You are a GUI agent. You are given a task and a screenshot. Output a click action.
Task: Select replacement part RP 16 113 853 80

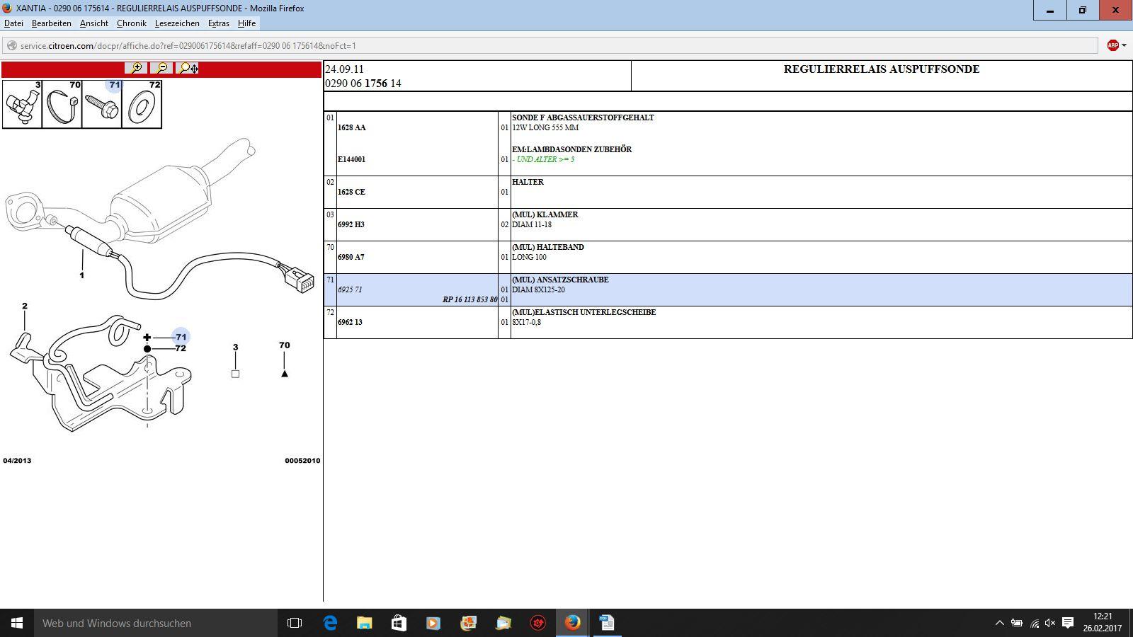tap(470, 299)
